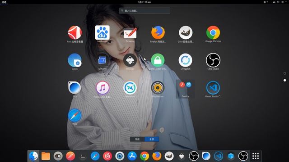Open the clock and calendar menu
Screen dimensions: 289x162
coord(144,2)
